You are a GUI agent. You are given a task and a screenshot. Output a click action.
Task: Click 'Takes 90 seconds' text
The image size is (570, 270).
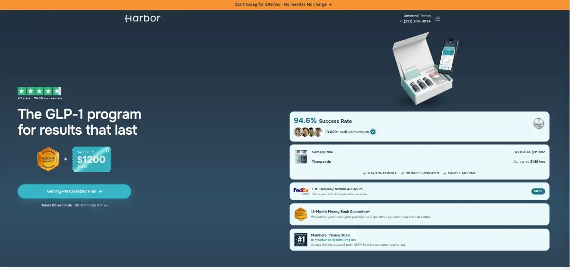click(57, 205)
